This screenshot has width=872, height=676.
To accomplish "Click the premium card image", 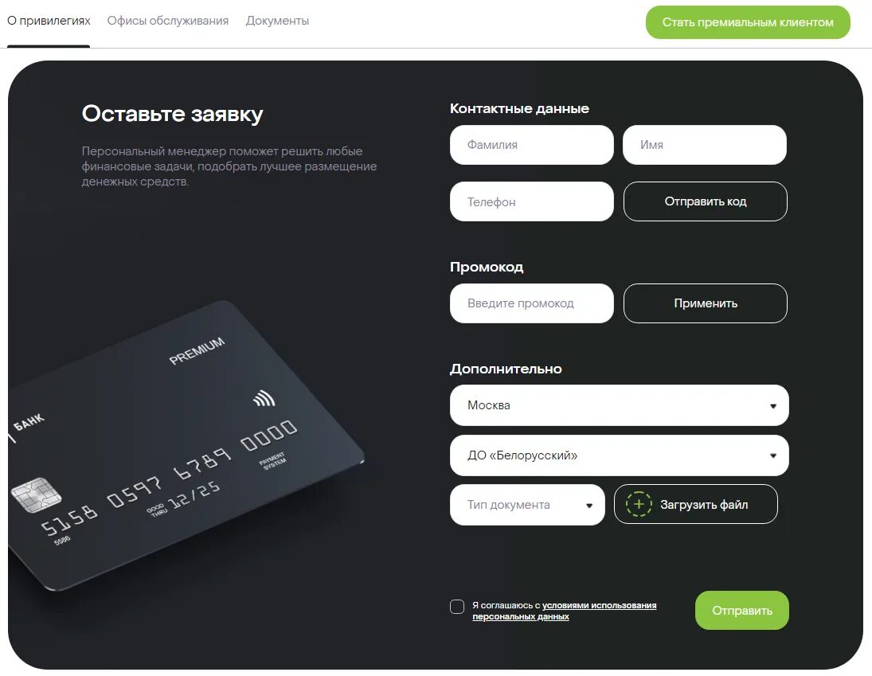I will click(186, 445).
